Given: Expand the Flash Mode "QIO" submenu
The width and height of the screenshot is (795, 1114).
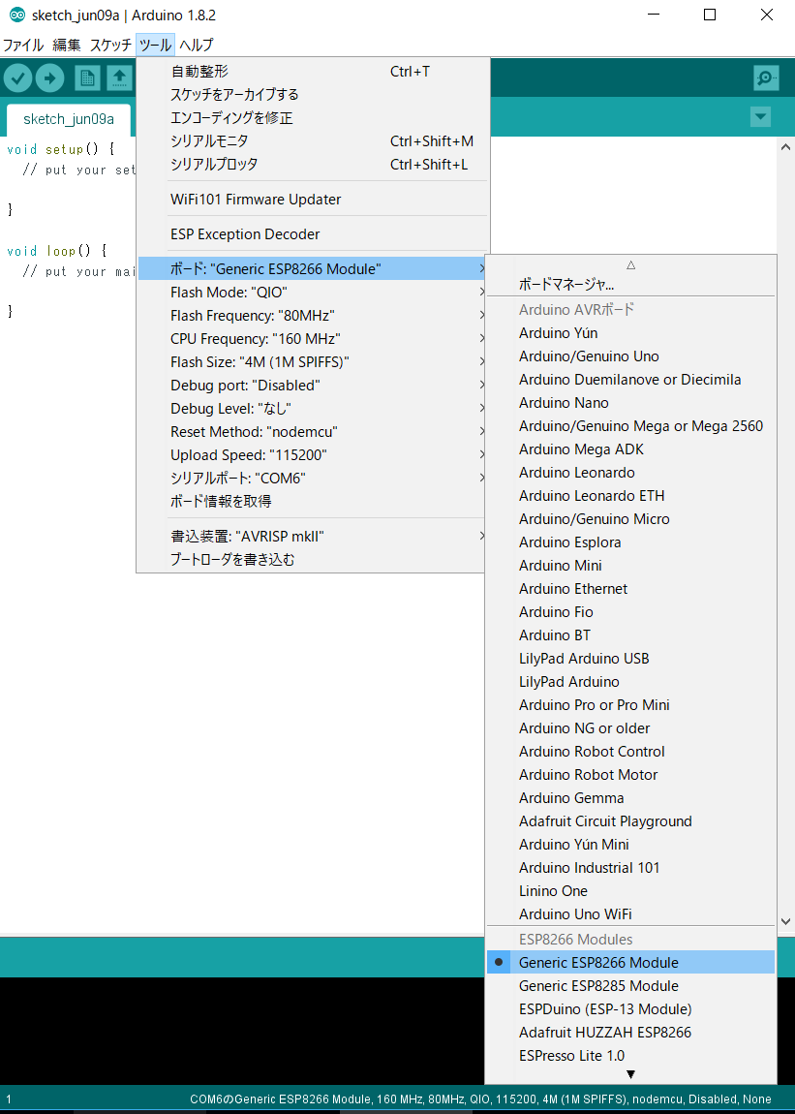Looking at the screenshot, I should coord(314,292).
